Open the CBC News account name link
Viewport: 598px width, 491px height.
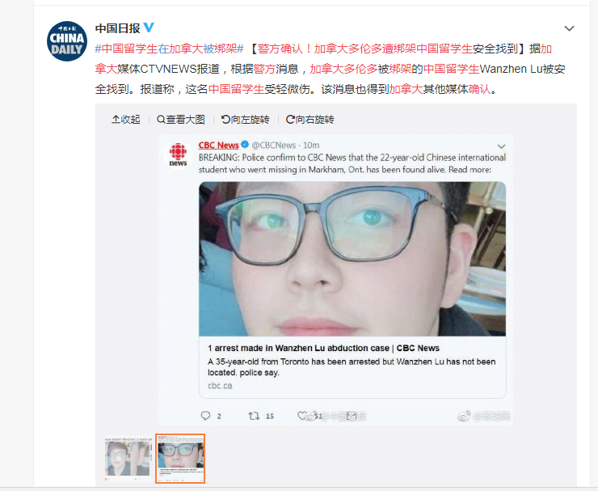218,145
